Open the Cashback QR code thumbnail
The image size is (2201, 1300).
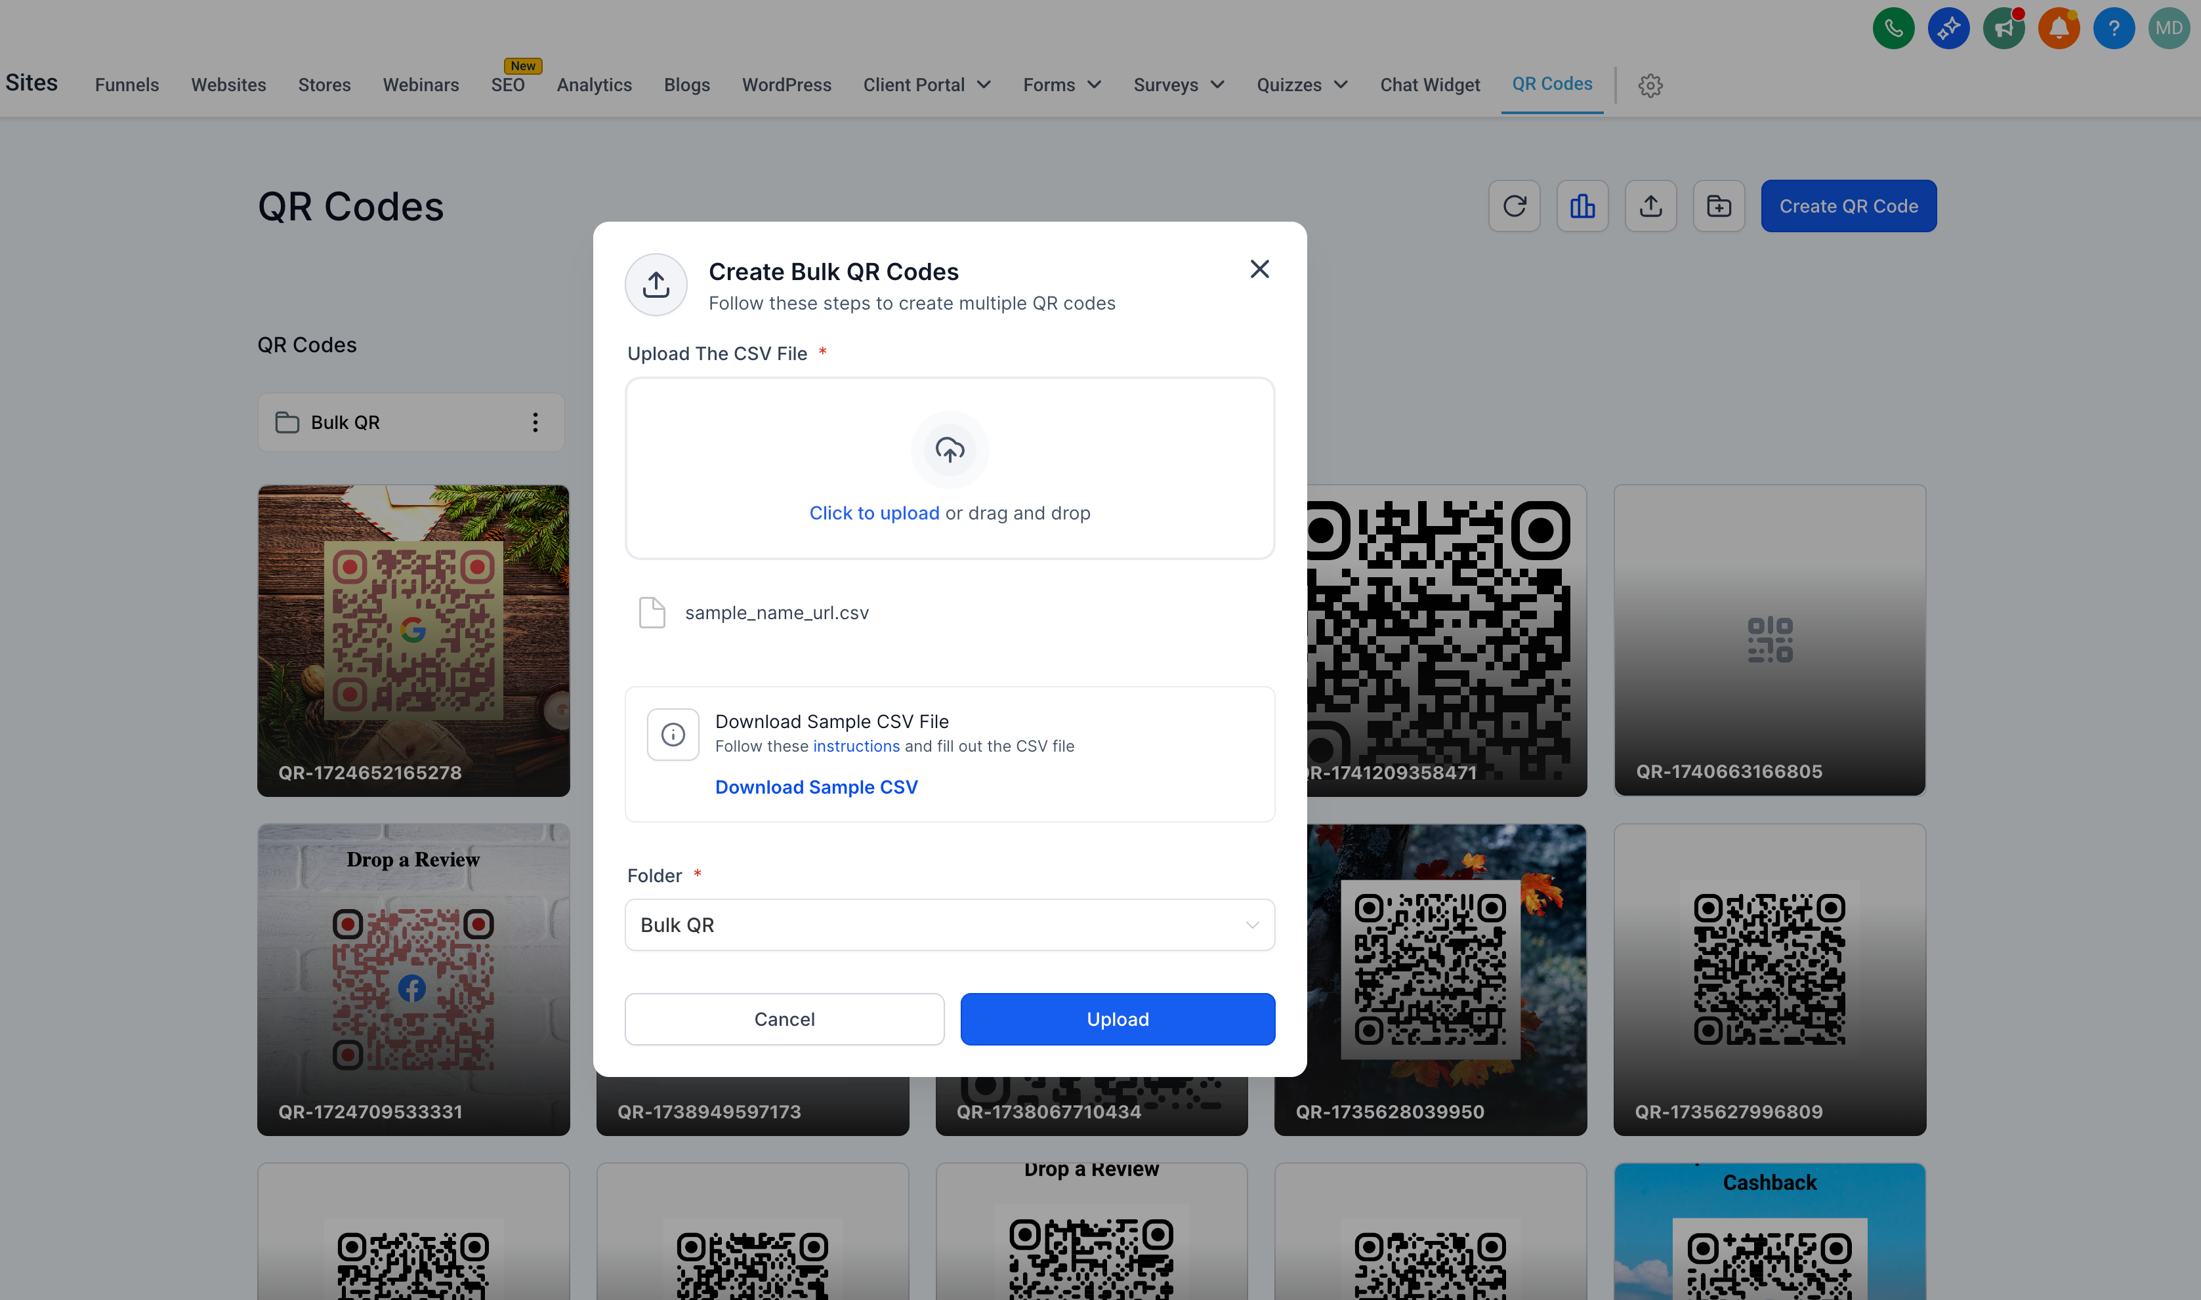pyautogui.click(x=1770, y=1230)
